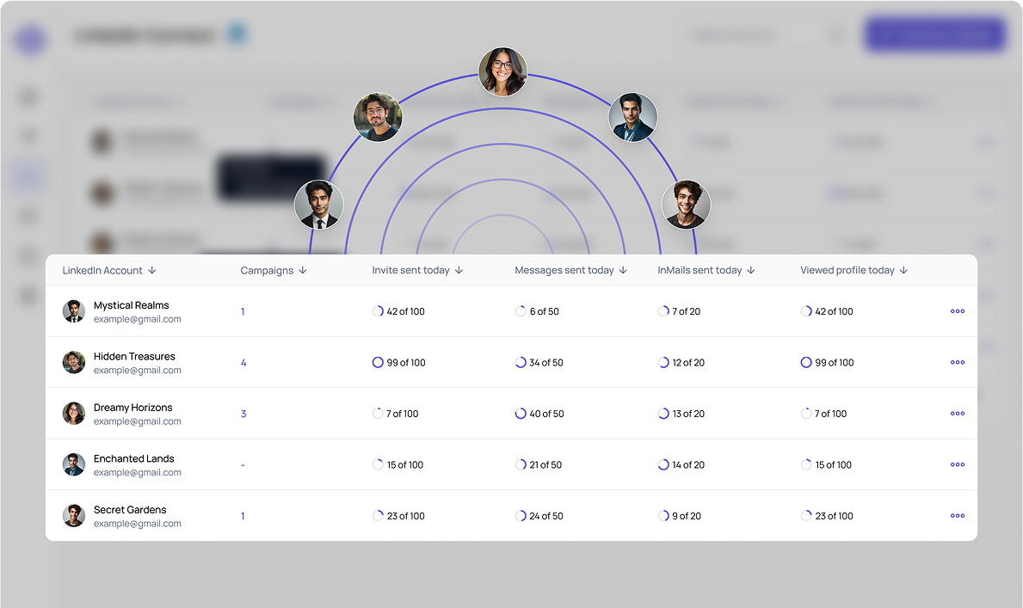Sort table by Messages sent today
This screenshot has width=1023, height=608.
(623, 270)
